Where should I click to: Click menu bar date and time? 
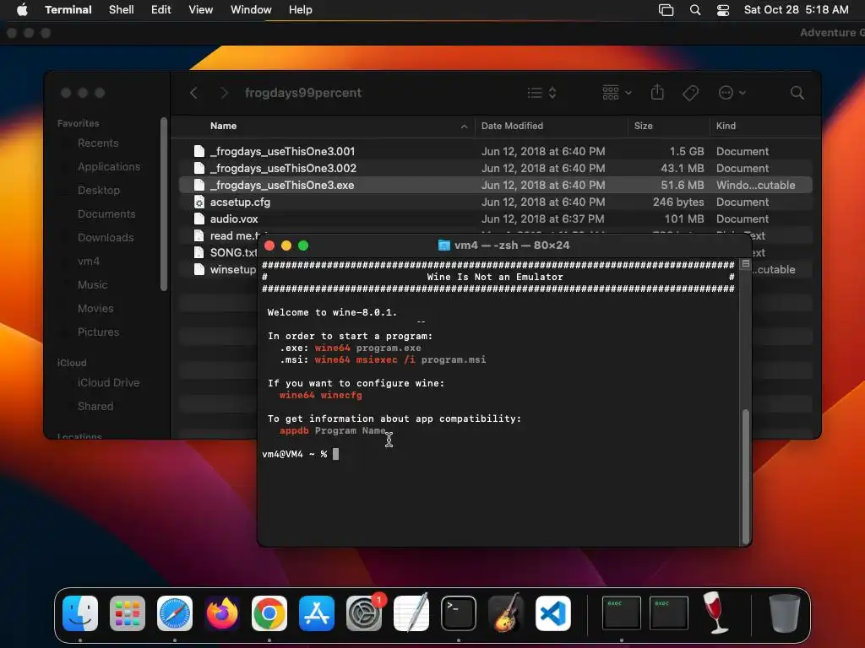[796, 10]
